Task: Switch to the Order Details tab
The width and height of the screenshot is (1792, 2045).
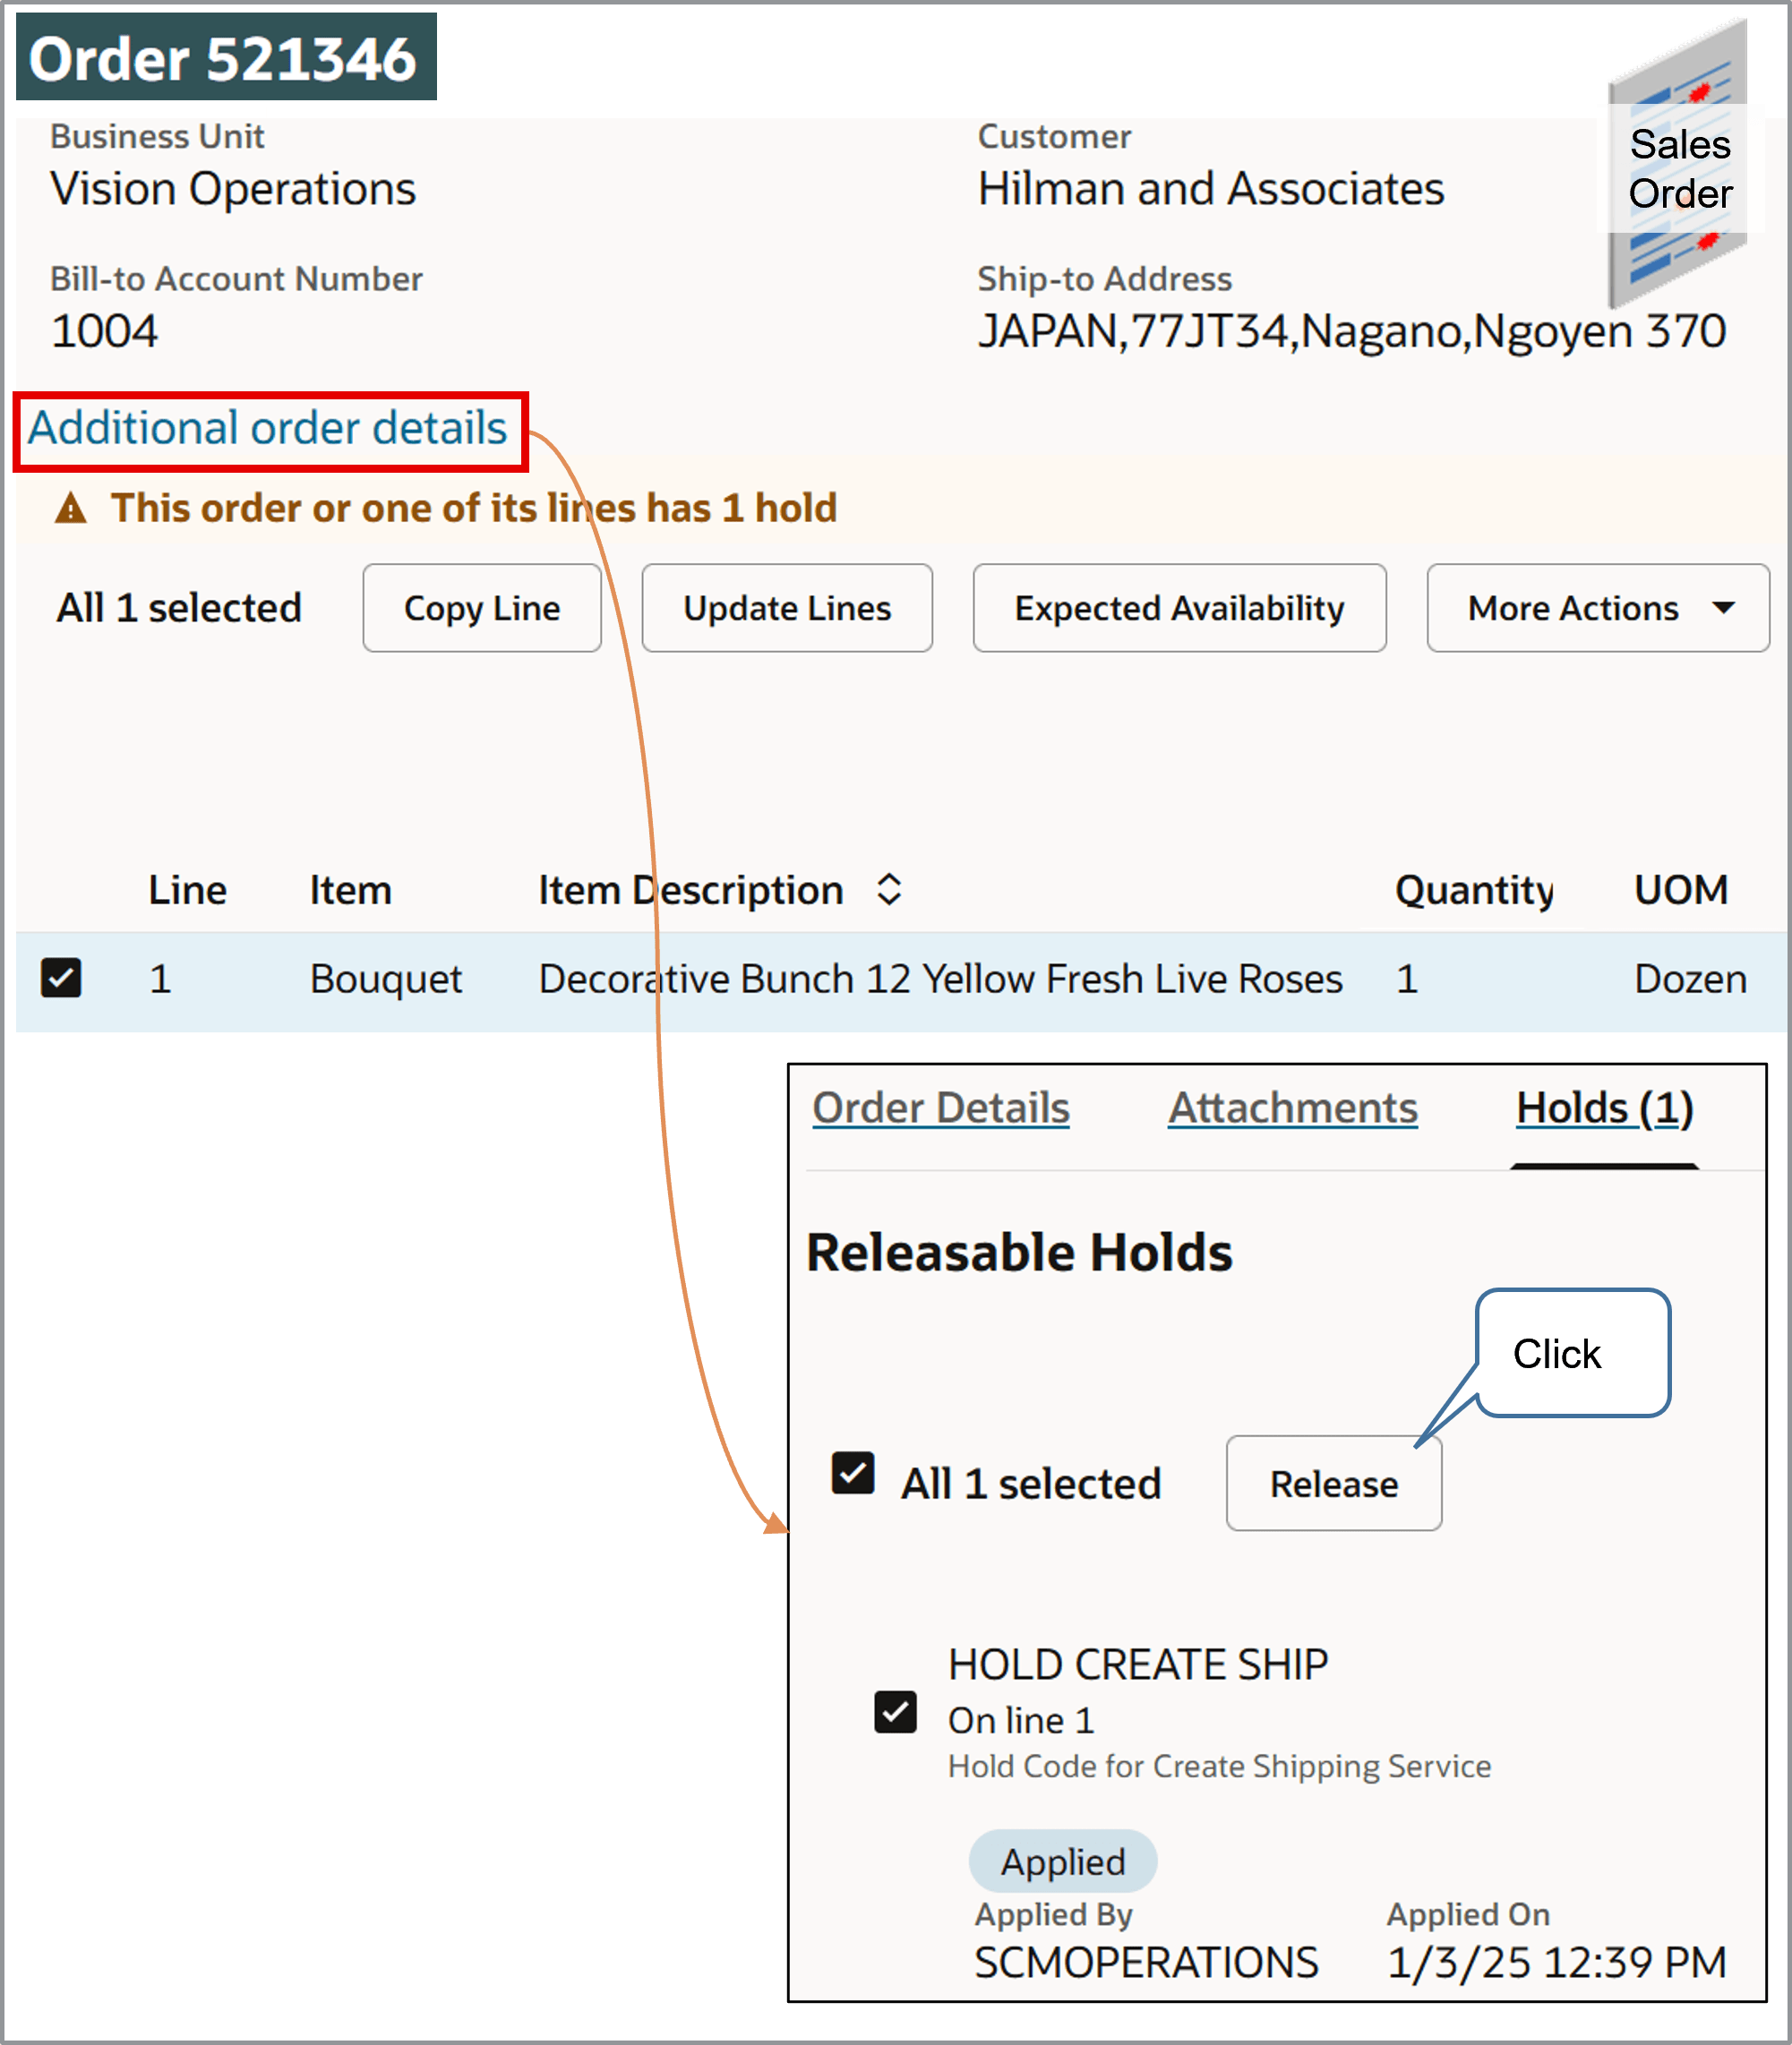Action: tap(940, 1108)
